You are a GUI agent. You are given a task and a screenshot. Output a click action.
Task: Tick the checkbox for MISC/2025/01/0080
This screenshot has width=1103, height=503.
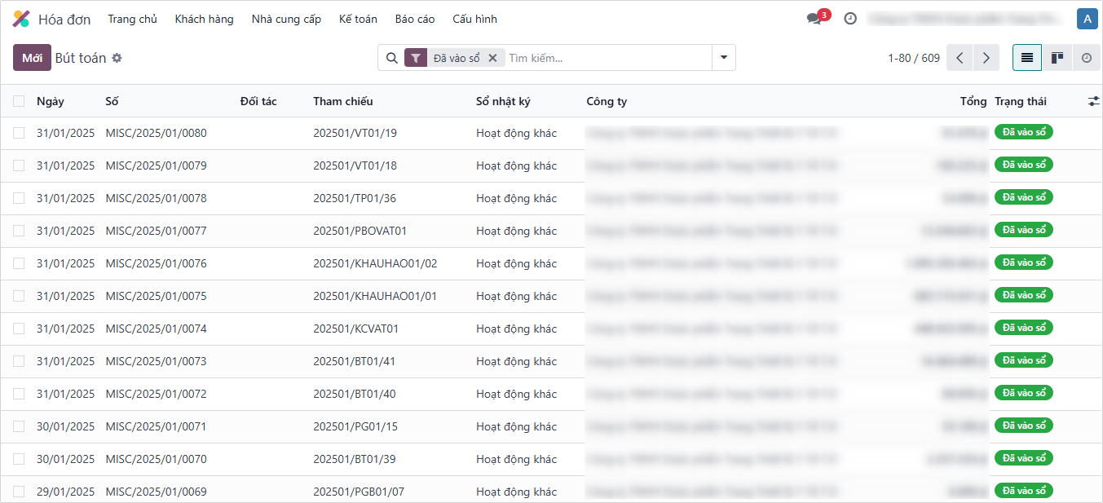click(x=19, y=133)
